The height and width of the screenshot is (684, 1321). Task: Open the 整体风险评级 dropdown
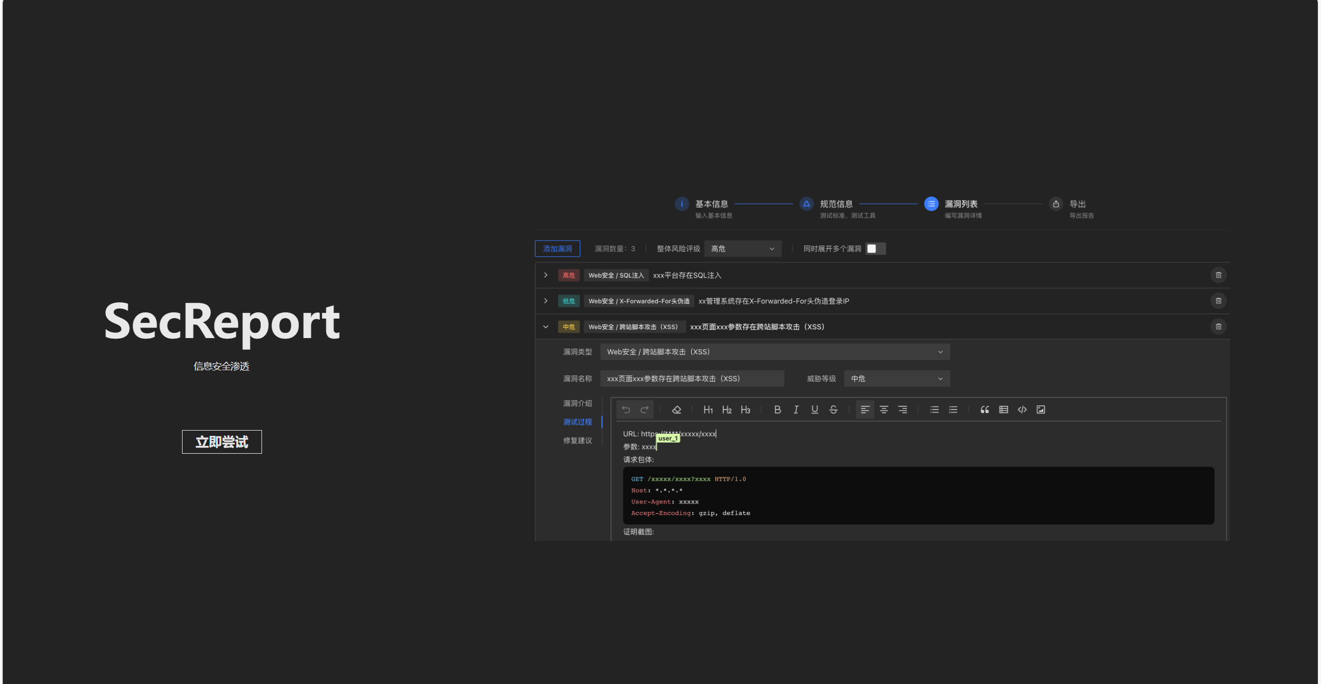[743, 249]
